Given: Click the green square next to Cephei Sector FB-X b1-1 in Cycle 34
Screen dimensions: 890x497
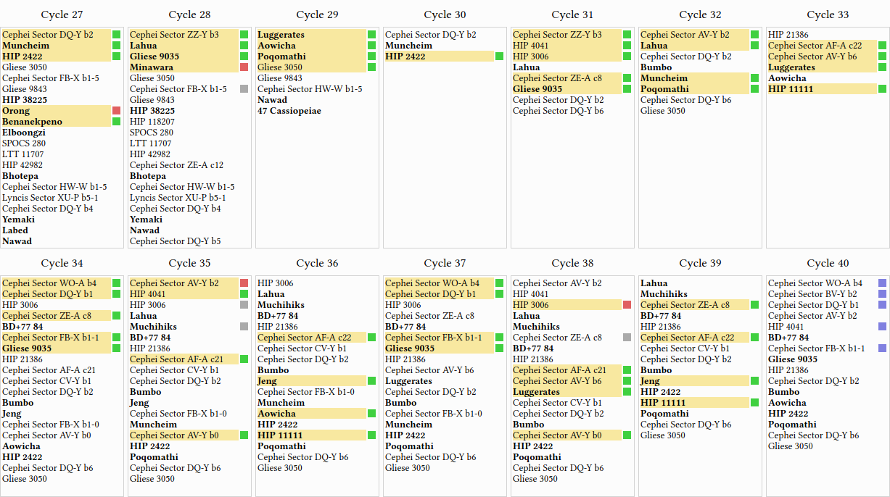Looking at the screenshot, I should (x=116, y=338).
